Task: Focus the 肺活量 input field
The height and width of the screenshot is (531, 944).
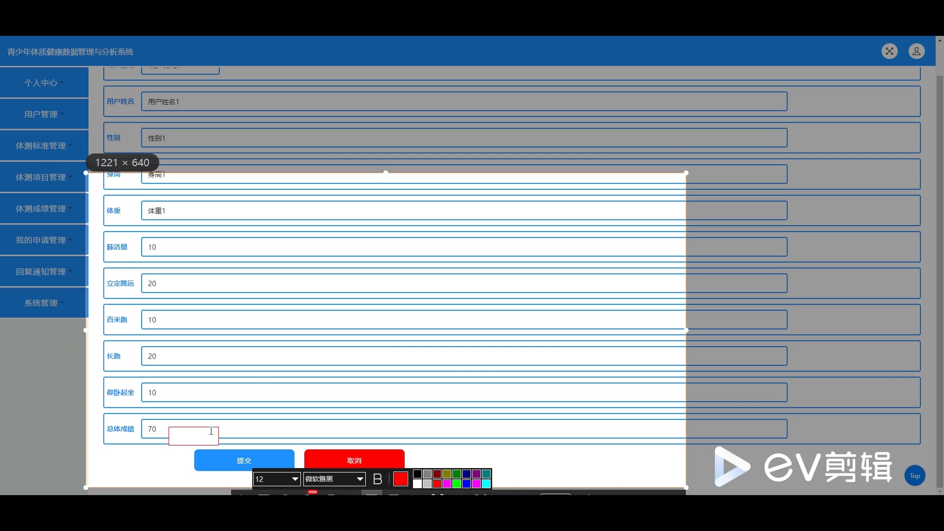Action: [x=464, y=247]
